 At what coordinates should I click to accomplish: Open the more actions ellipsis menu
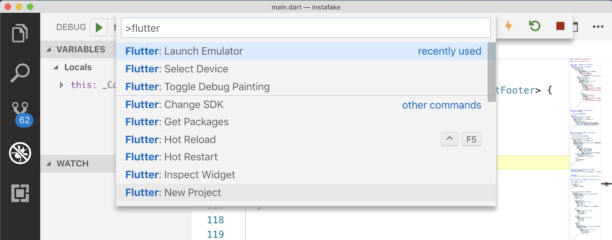coord(598,27)
